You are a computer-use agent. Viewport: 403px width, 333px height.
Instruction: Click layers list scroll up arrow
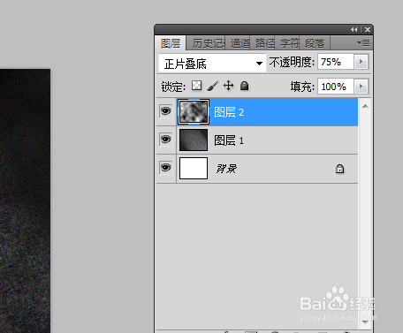(x=365, y=106)
